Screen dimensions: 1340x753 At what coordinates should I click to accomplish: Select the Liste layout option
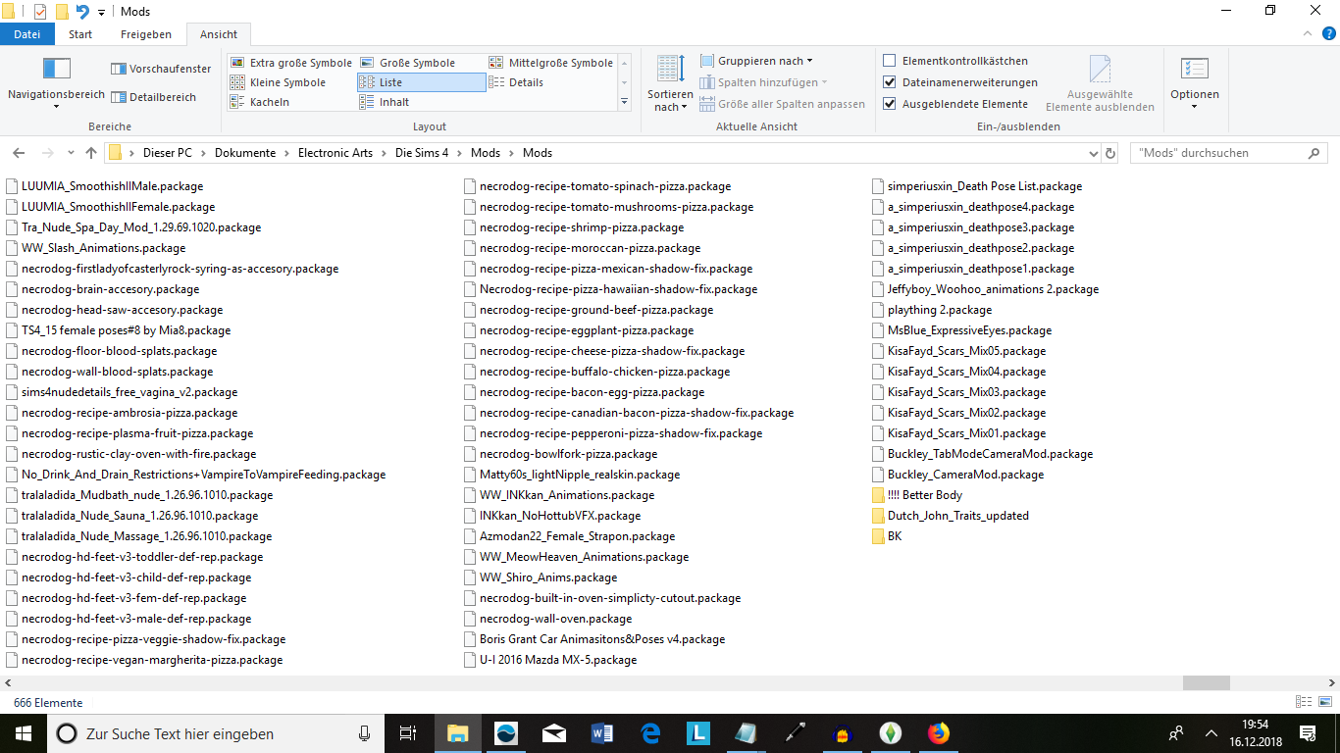tap(421, 82)
